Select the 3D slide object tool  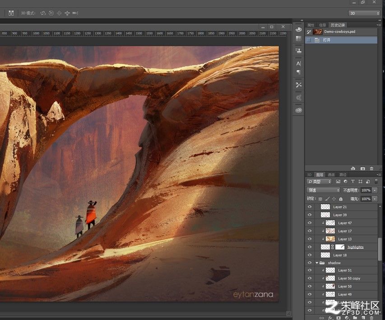coord(67,13)
